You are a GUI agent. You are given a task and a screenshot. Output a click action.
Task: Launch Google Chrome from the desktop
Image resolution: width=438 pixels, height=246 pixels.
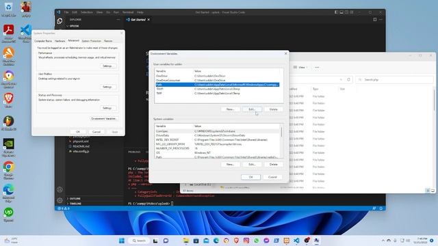[x=9, y=170]
